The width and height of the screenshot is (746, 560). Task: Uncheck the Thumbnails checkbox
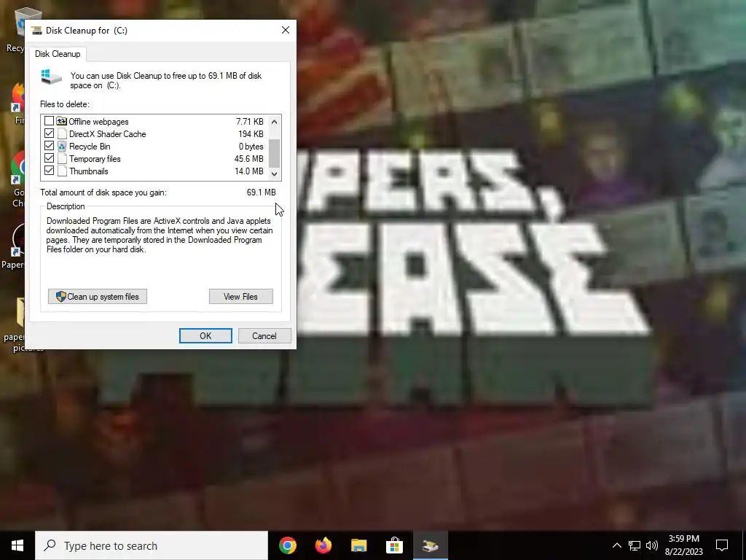point(49,171)
